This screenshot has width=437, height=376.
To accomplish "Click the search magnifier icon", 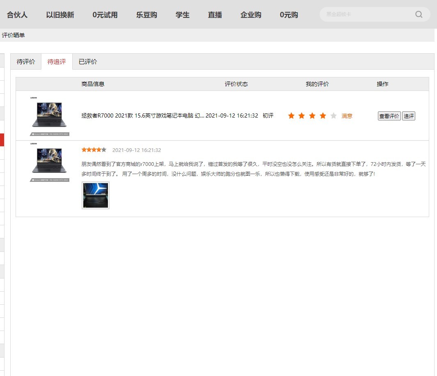I will (x=419, y=14).
